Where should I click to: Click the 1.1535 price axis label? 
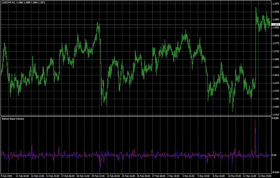[x=276, y=91]
